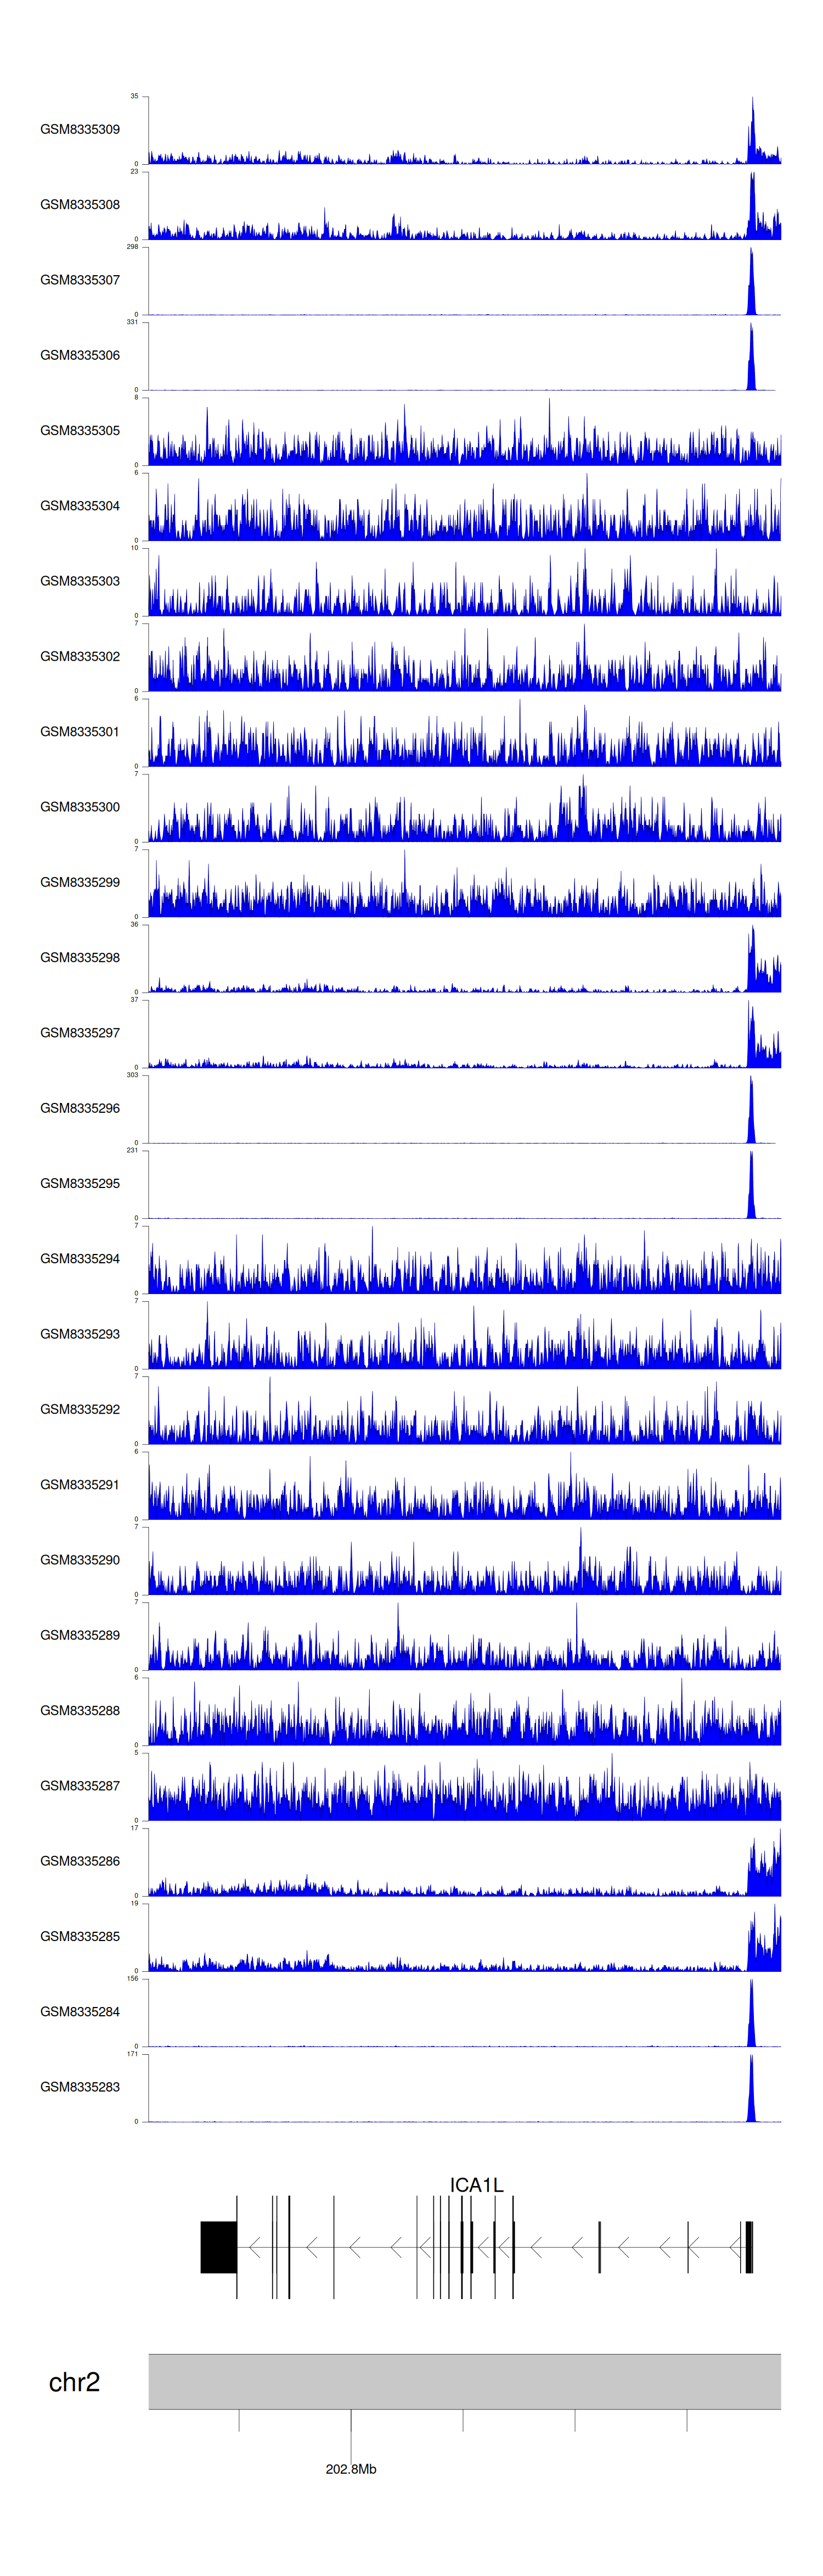Viewport: 823px width, 2576px height.
Task: Select the GSM8335283 track name
Action: (x=80, y=2087)
